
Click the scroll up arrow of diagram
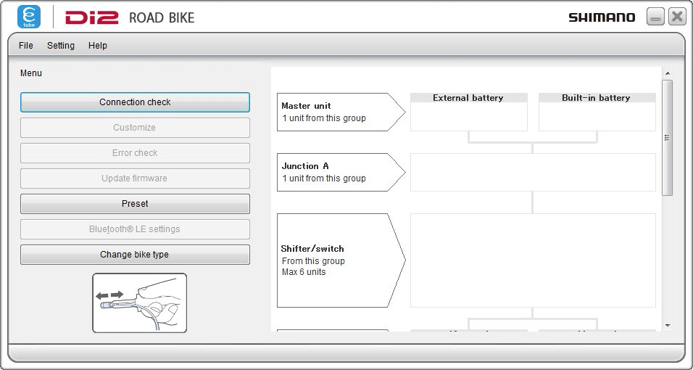668,73
